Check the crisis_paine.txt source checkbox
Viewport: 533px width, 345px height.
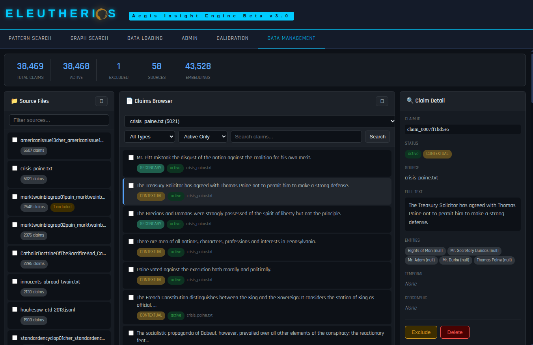[15, 168]
